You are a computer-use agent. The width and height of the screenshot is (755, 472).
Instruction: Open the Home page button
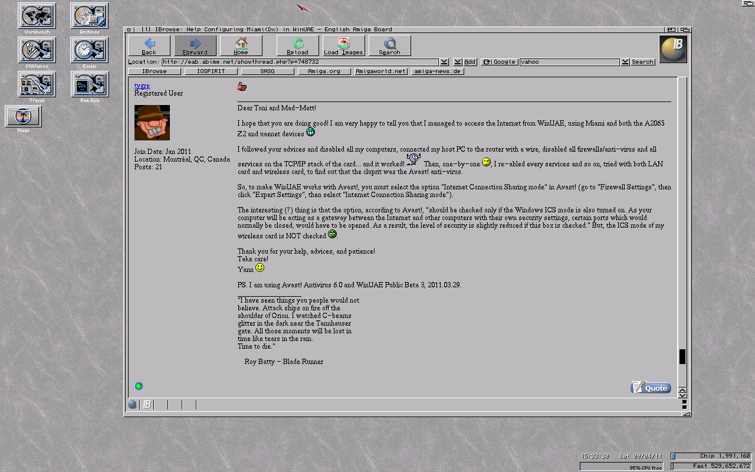tap(241, 45)
